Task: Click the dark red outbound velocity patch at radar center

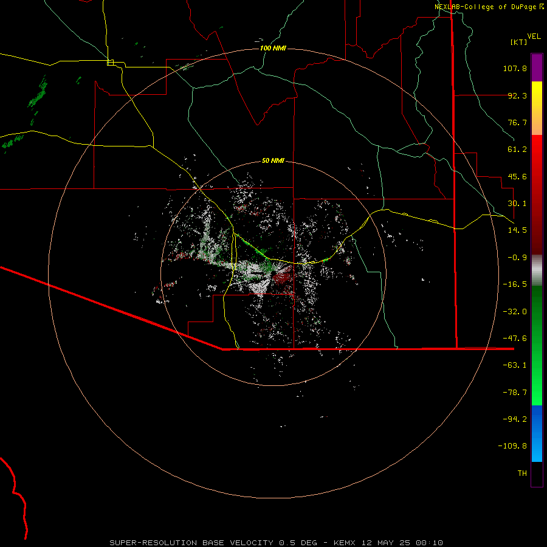Action: pos(282,277)
